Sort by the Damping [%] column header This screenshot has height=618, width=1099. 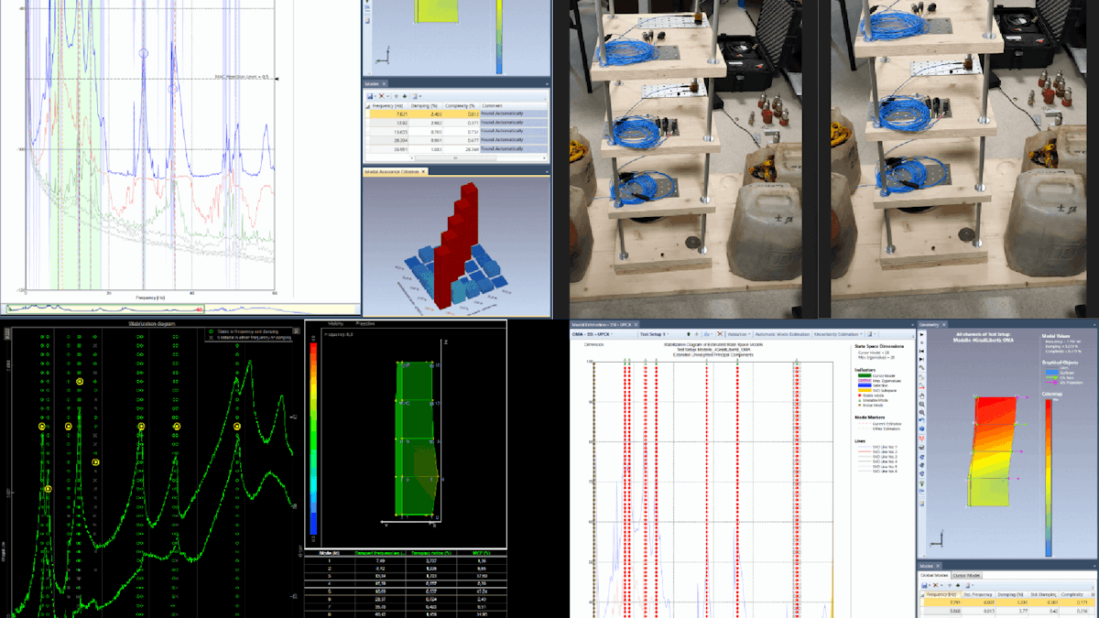click(x=424, y=106)
